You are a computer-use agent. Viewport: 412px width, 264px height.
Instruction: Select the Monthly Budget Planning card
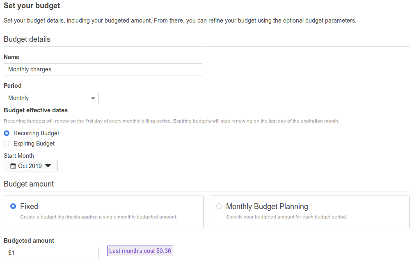309,212
